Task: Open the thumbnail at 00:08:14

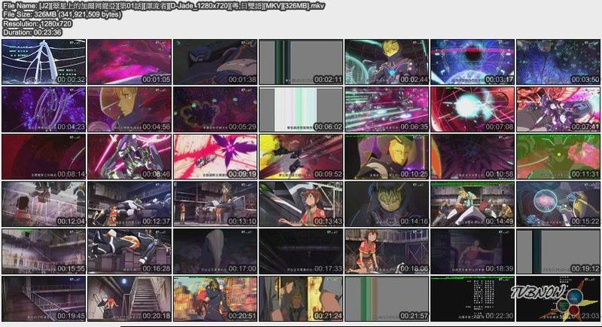Action: 43,157
